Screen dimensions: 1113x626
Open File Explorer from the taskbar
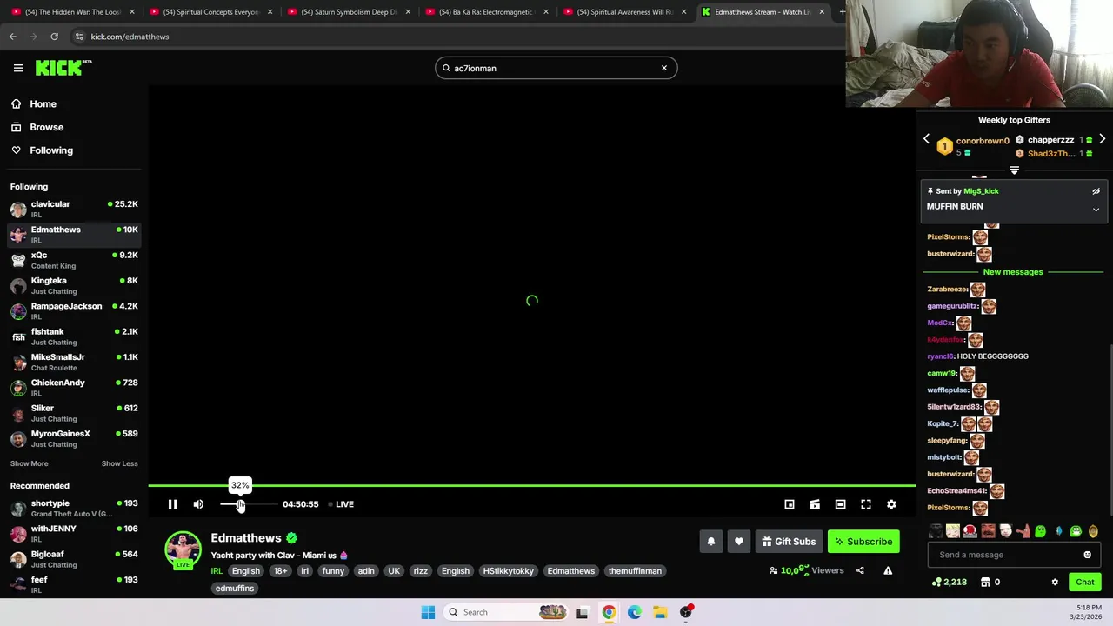[660, 612]
